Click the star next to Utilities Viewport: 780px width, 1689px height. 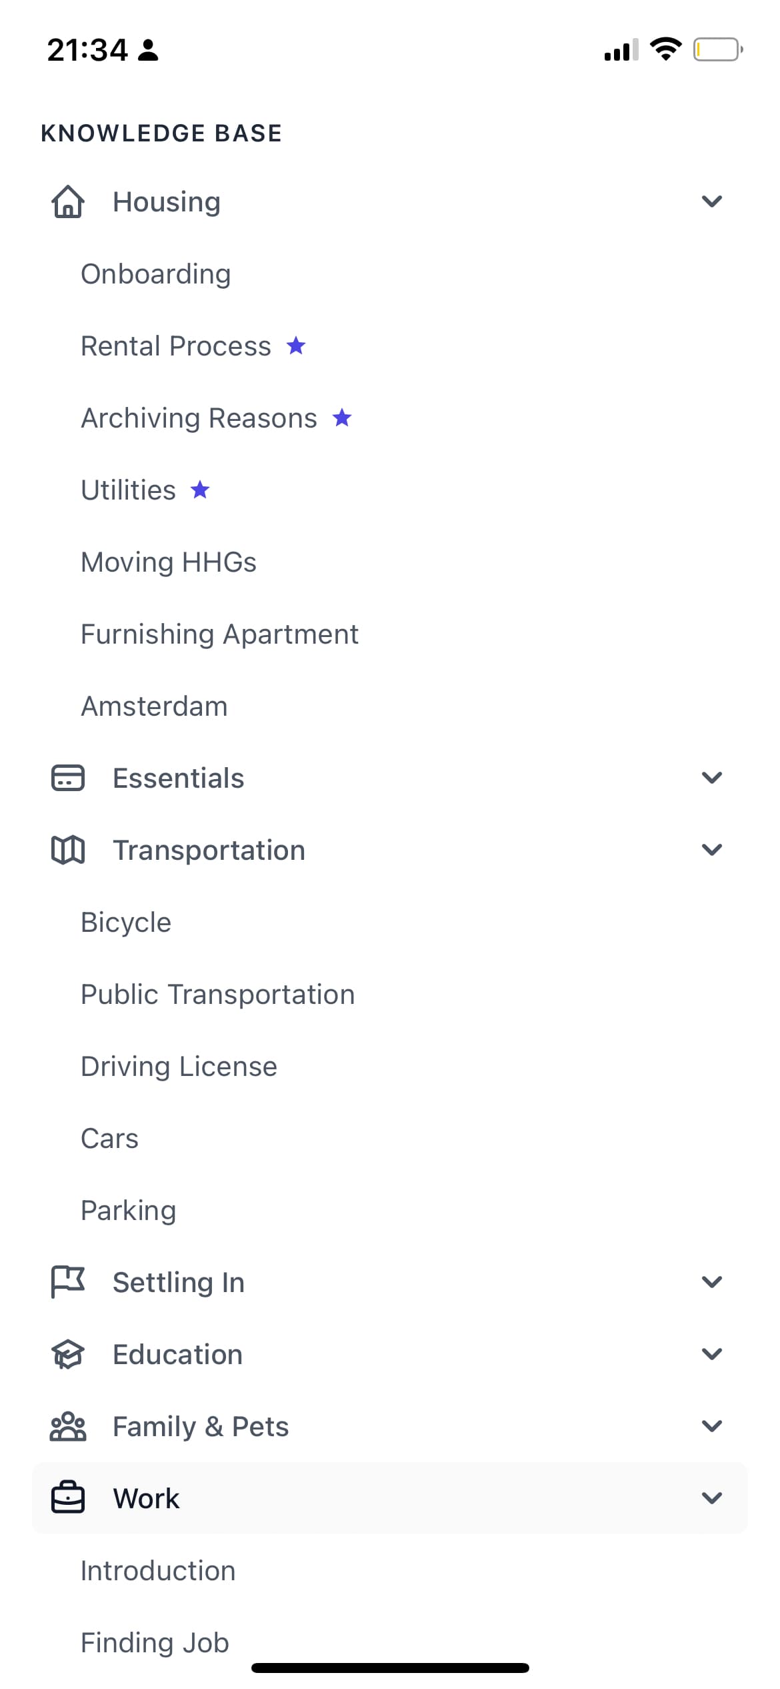[200, 490]
